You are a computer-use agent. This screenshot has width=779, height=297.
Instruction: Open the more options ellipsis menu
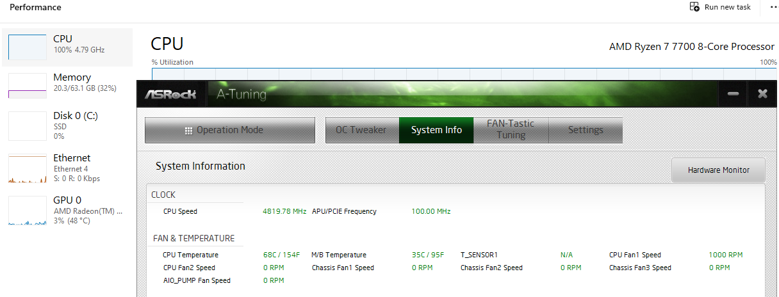click(774, 7)
